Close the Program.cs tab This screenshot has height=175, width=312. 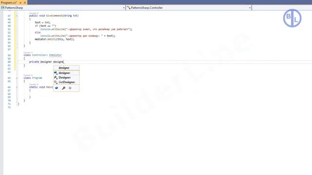pos(25,2)
